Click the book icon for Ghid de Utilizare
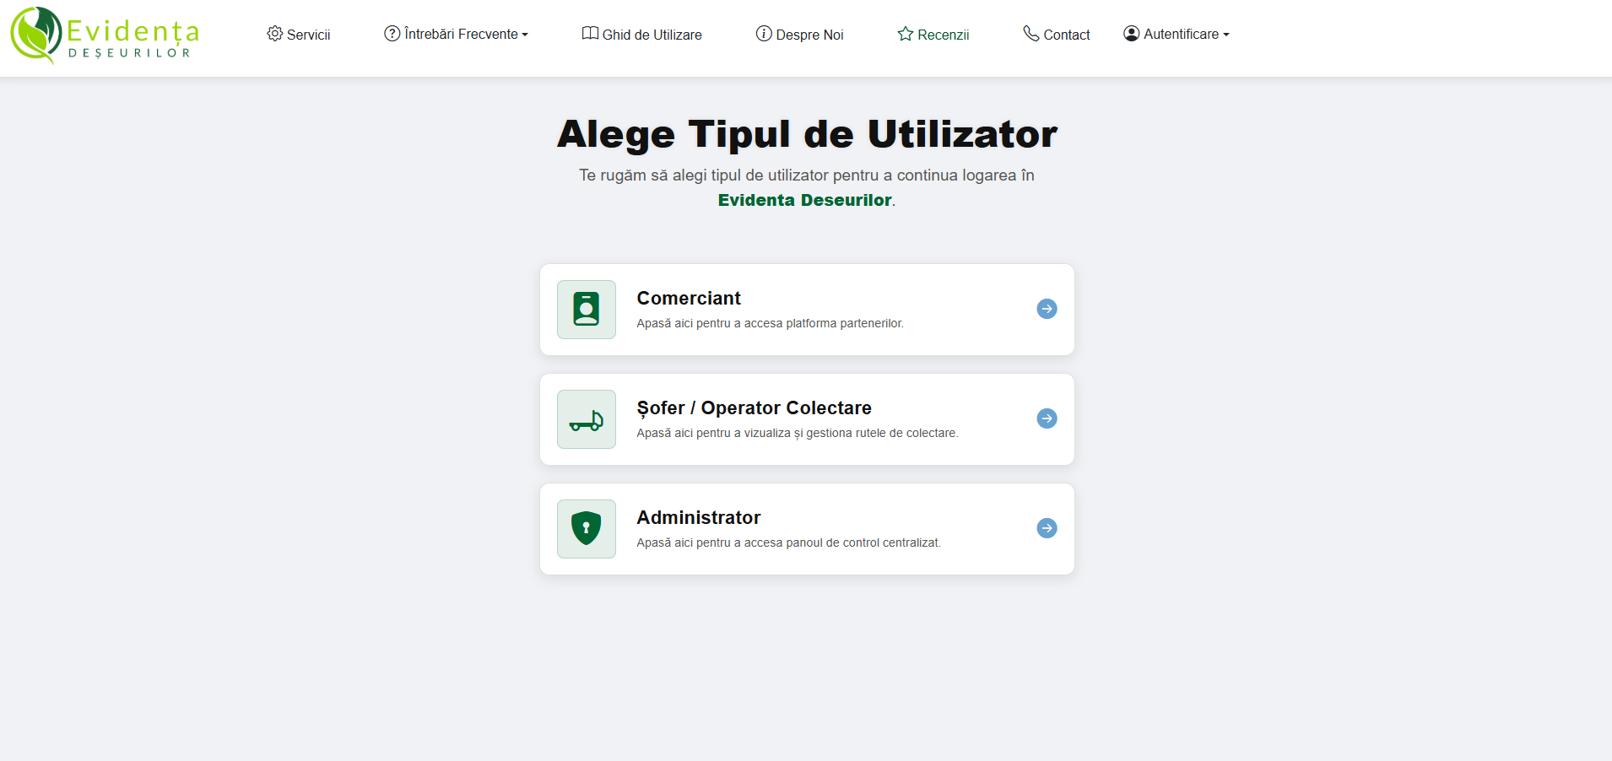Screen dimensions: 1612x761 (x=590, y=34)
